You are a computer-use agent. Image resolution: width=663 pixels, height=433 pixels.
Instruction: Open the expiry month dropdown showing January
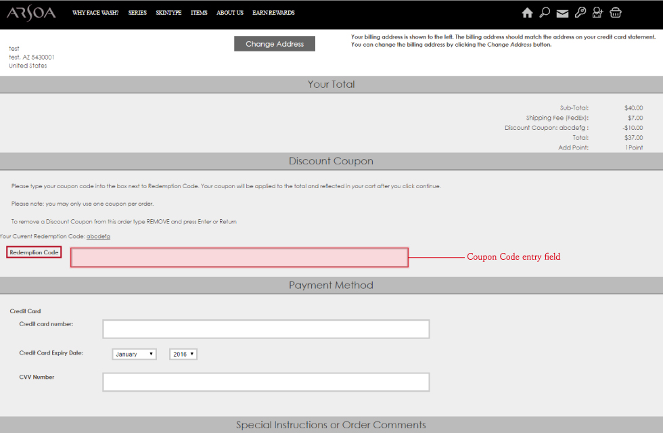[x=134, y=354]
